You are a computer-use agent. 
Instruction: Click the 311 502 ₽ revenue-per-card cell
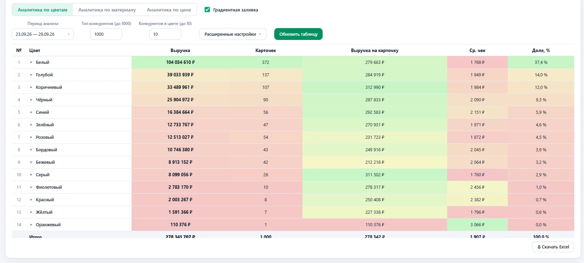click(375, 175)
